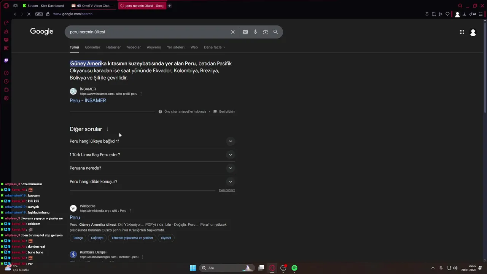Image resolution: width=487 pixels, height=274 pixels.
Task: Submit search with magnifier icon
Action: click(x=275, y=32)
